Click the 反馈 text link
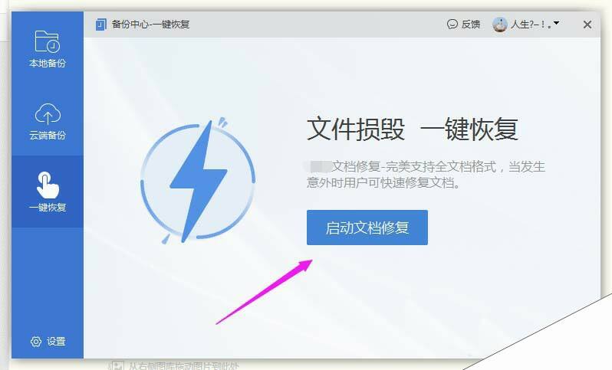 point(471,25)
